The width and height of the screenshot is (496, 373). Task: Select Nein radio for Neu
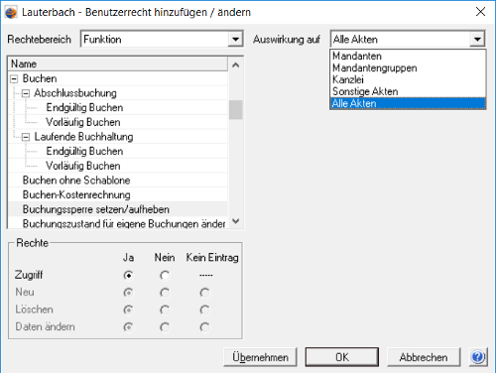(x=165, y=293)
